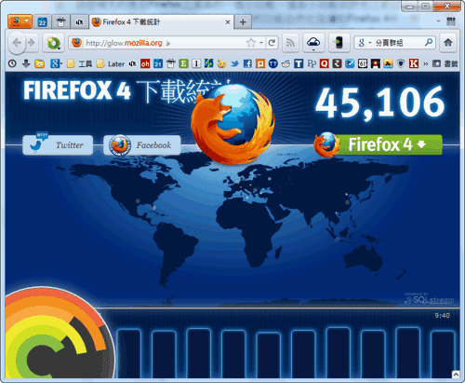Click the Twitter share button on page
Image resolution: width=465 pixels, height=383 pixels.
pos(58,144)
